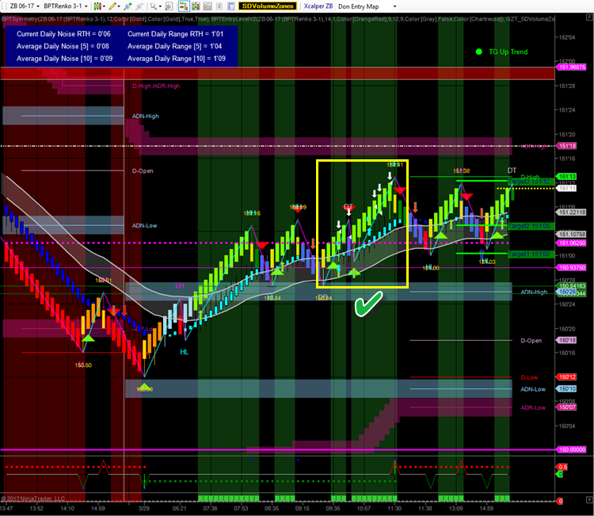Click the greyed Zoom Out toolbar icon
The image size is (594, 516).
coord(139,6)
